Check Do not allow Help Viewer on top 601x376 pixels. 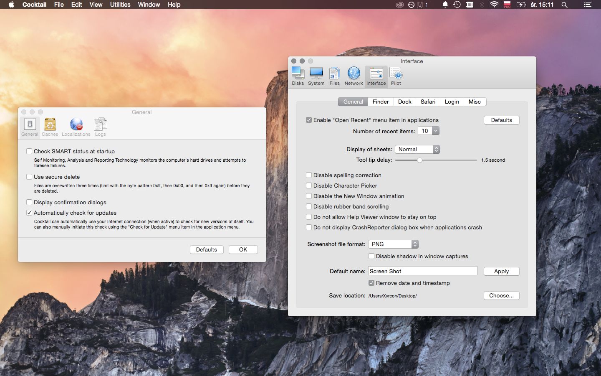(x=309, y=217)
